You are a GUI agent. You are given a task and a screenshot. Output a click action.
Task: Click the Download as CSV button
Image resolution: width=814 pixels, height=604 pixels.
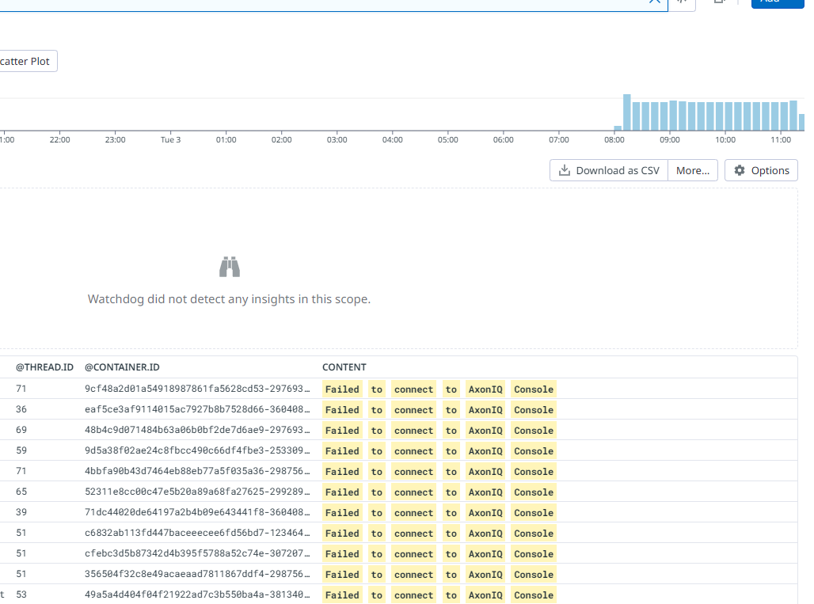pyautogui.click(x=608, y=170)
